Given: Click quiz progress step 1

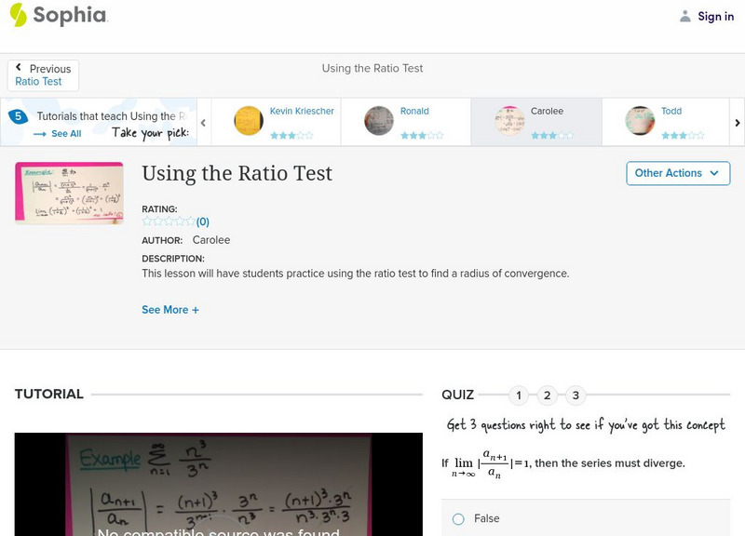Looking at the screenshot, I should [519, 395].
